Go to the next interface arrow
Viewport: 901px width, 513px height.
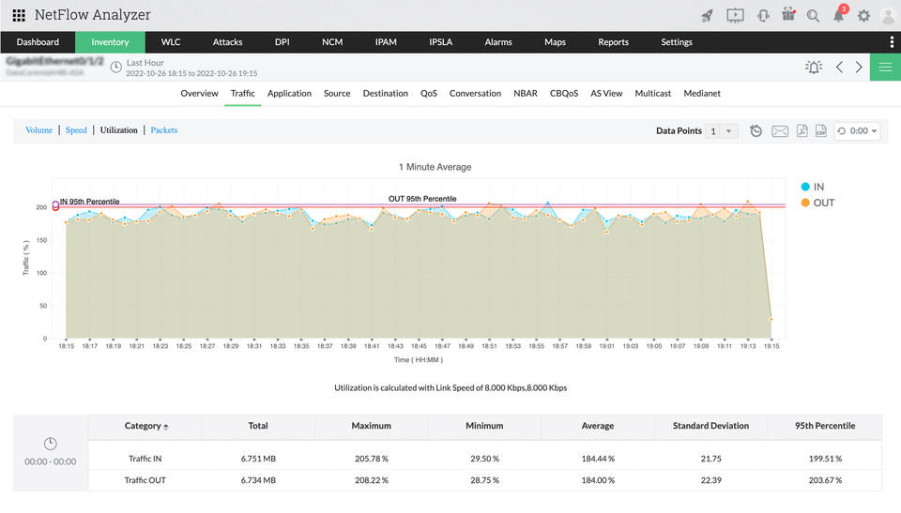point(859,68)
